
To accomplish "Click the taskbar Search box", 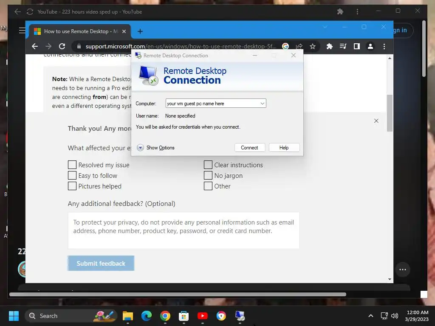I will coord(71,316).
